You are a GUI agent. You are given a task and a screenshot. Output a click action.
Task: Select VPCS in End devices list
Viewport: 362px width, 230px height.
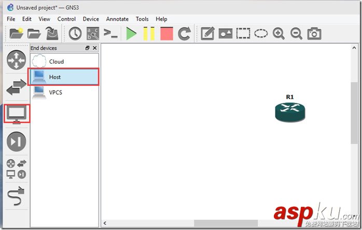click(64, 92)
